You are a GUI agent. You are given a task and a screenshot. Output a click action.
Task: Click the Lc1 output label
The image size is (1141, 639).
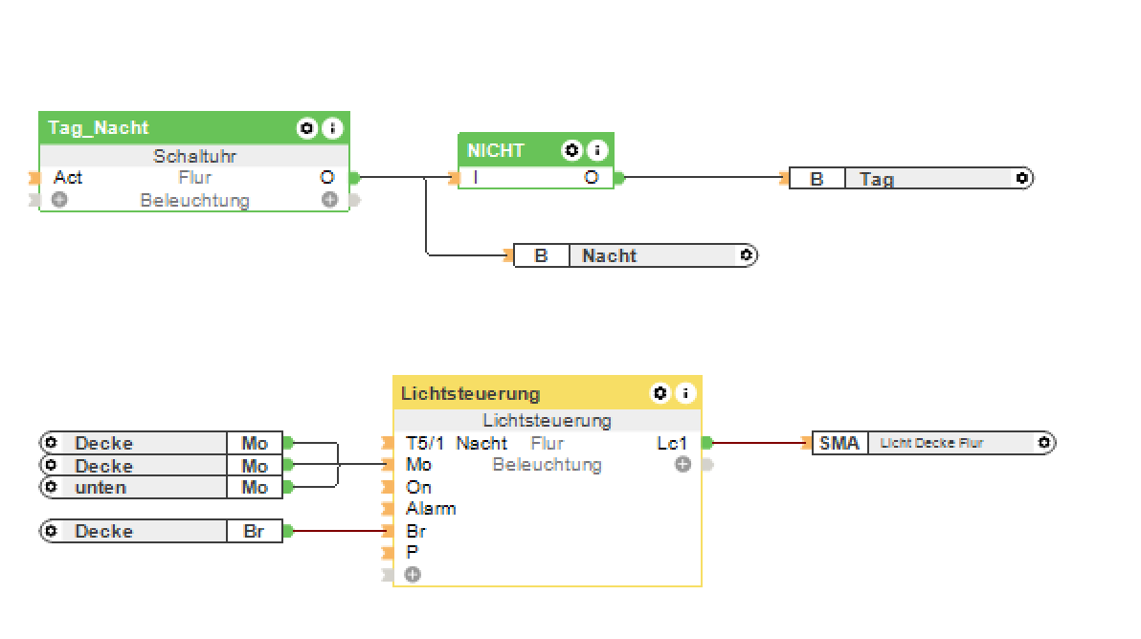672,443
